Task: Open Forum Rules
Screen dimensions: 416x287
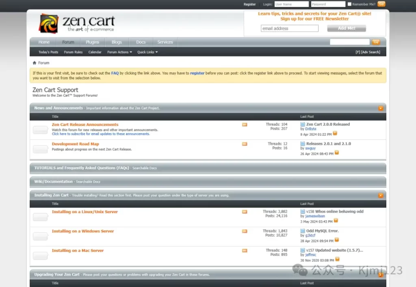Action: pyautogui.click(x=73, y=52)
